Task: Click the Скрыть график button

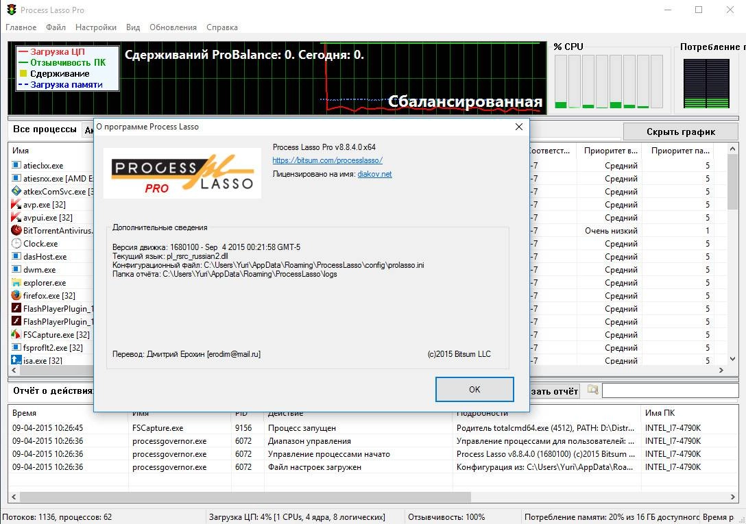Action: point(680,132)
